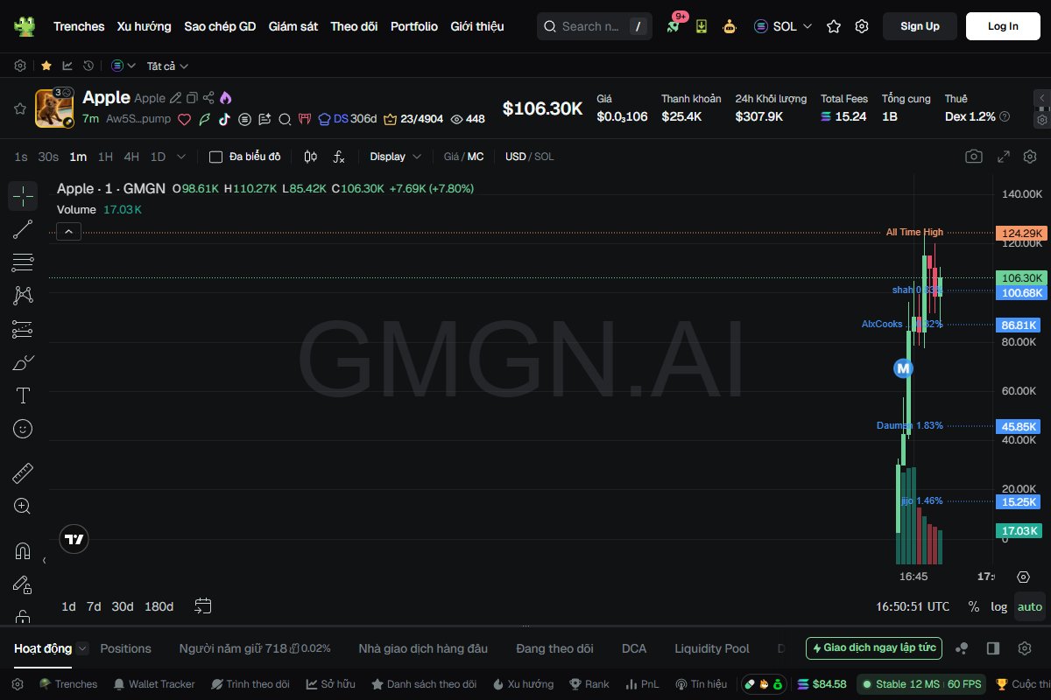Favorite the Apple token with star

[x=19, y=108]
